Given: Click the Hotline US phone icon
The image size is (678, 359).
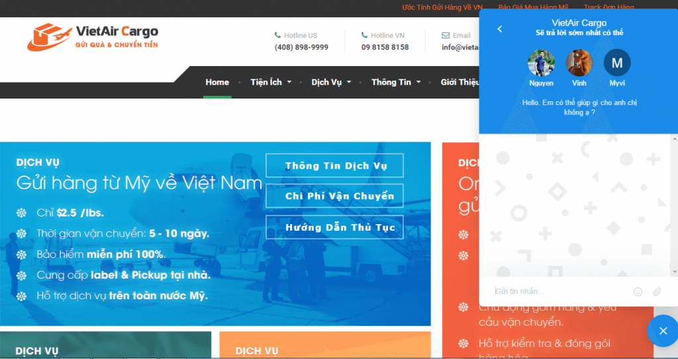Looking at the screenshot, I should pyautogui.click(x=277, y=35).
